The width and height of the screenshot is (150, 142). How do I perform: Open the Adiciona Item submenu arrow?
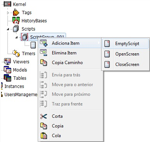(x=99, y=43)
